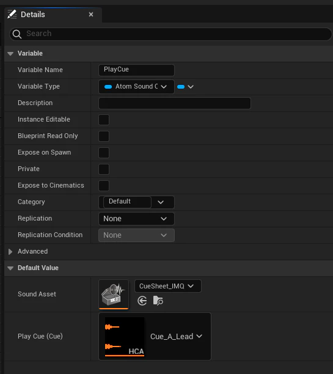Viewport: 333px width, 374px height.
Task: Click the Instance Editable label
Action: [x=44, y=119]
